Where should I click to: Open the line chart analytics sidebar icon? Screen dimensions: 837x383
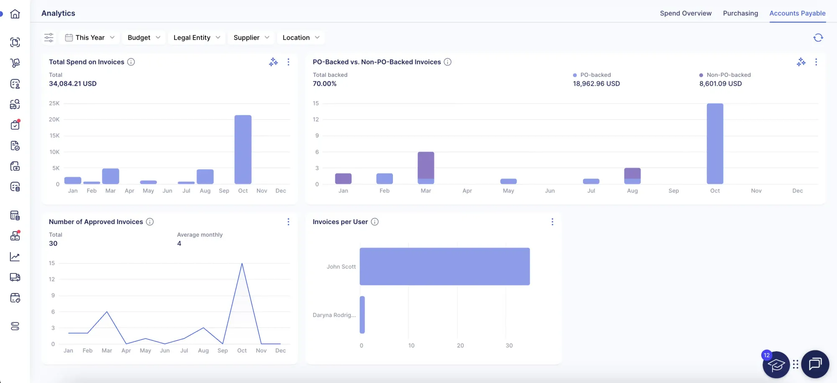point(15,257)
